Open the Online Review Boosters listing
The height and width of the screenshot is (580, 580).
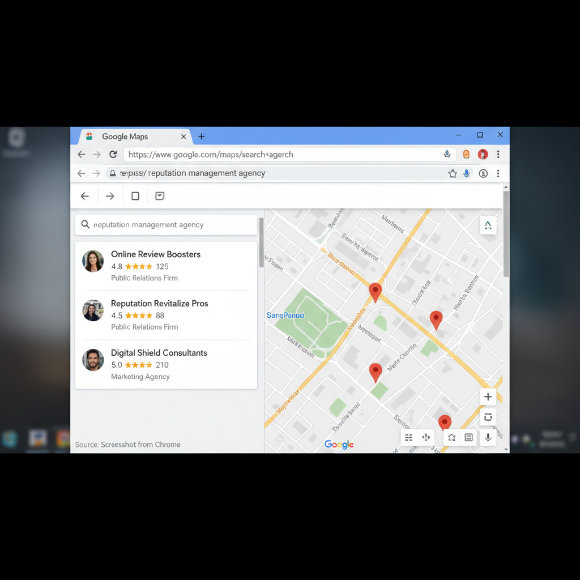tap(166, 266)
